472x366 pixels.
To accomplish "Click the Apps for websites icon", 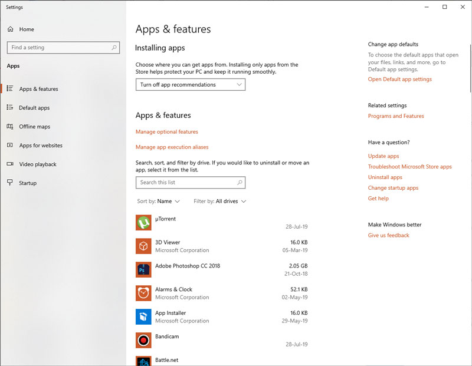I will pos(10,145).
